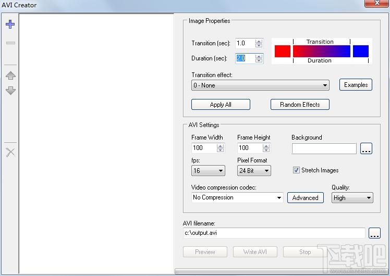Close the AVI Creator window
The height and width of the screenshot is (276, 390).
point(377,3)
